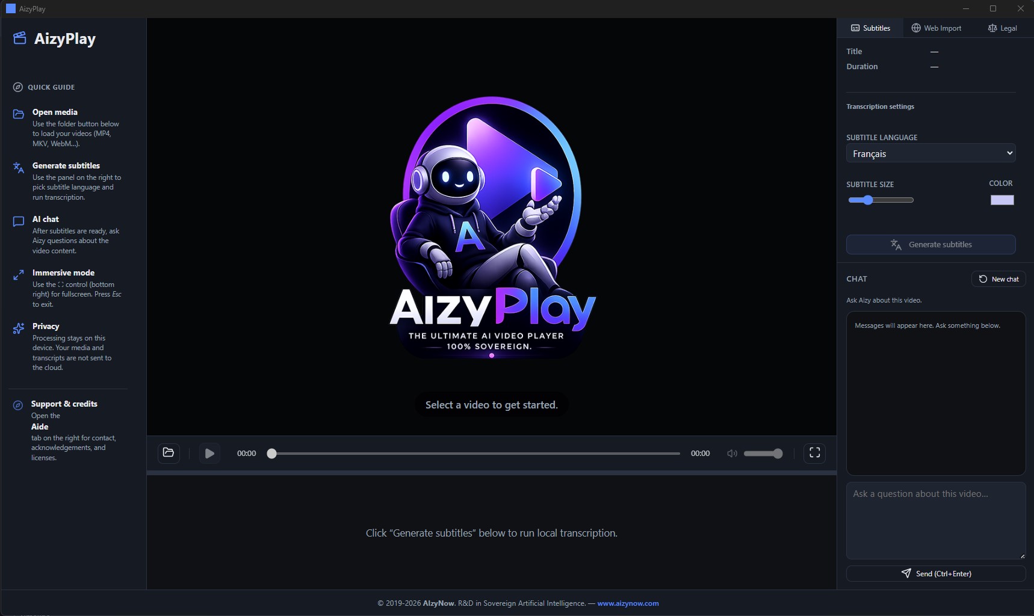
Task: Click the translate icon on Generate subtitles button
Action: point(896,244)
